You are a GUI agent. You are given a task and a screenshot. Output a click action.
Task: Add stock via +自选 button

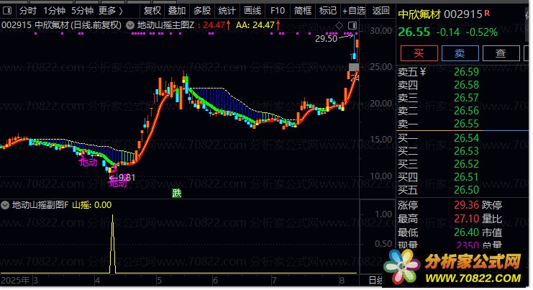coord(354,11)
